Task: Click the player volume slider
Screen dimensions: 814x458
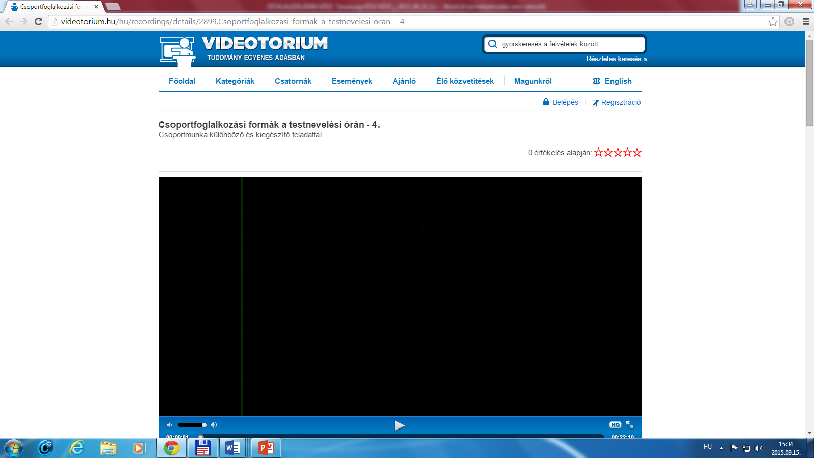Action: click(192, 425)
